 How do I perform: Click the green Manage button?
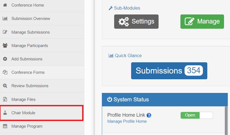click(x=202, y=22)
